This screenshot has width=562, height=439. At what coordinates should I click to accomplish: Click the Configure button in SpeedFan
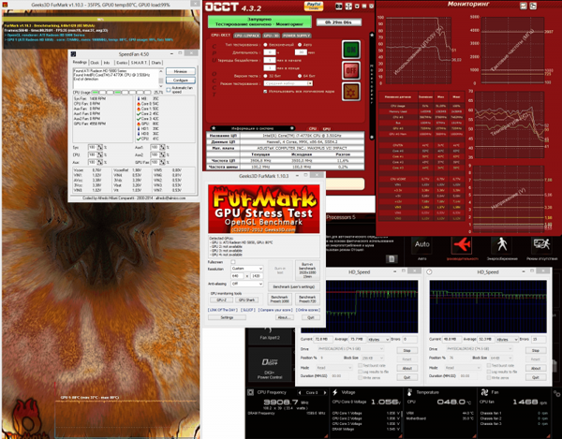coord(180,80)
